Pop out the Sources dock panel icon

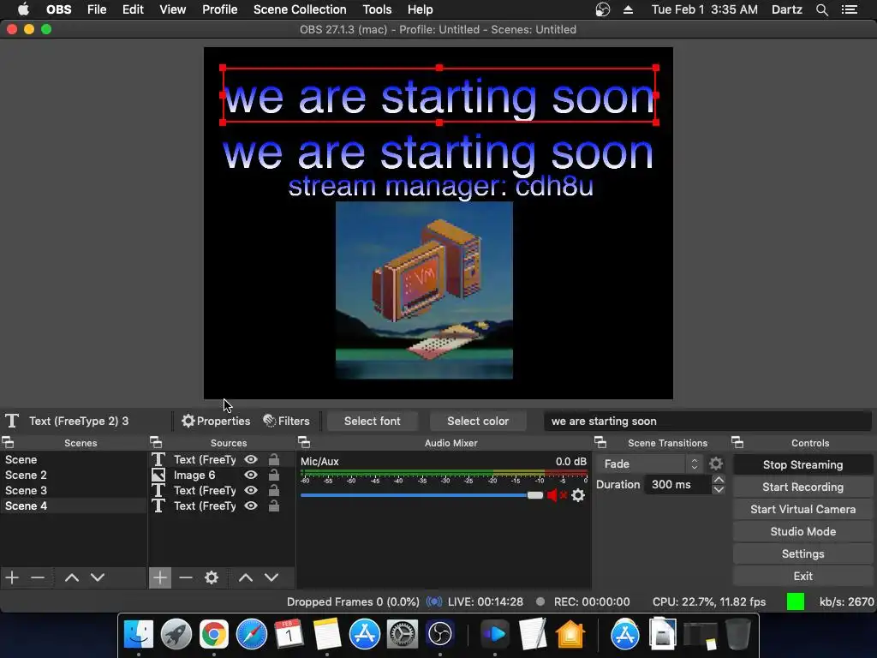(156, 443)
